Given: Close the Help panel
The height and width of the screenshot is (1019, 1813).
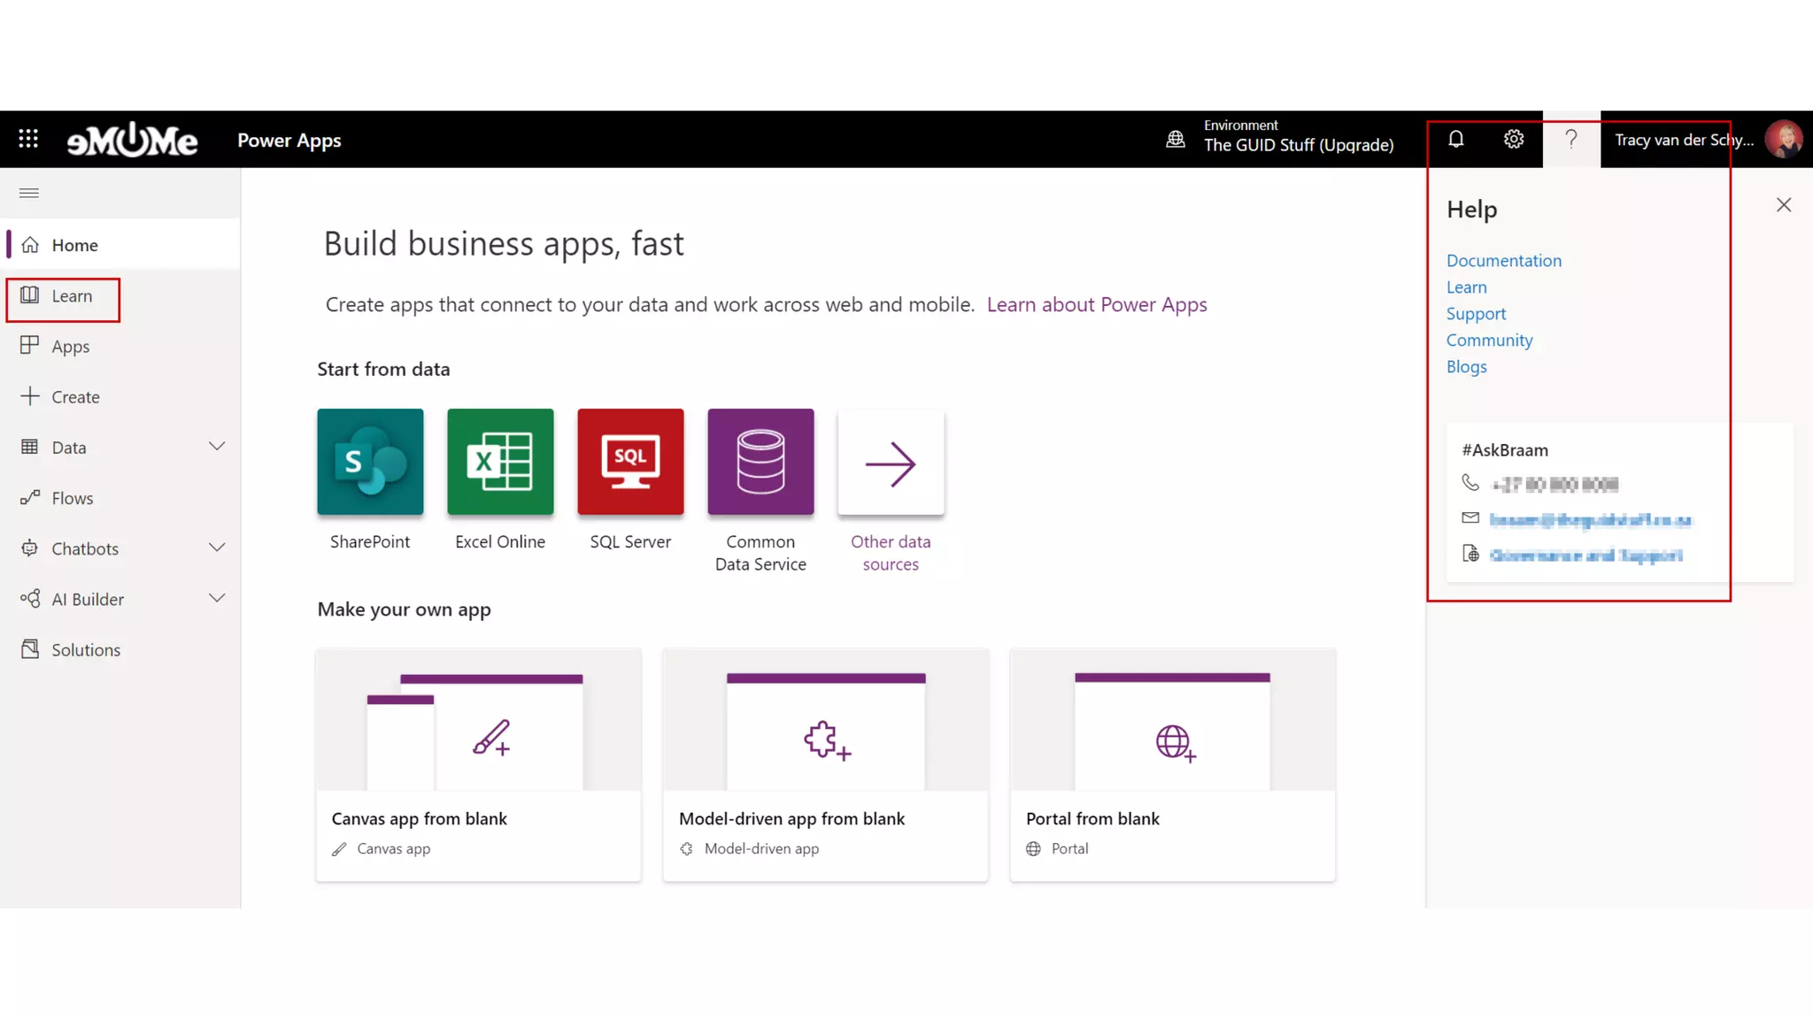Looking at the screenshot, I should click(1783, 205).
